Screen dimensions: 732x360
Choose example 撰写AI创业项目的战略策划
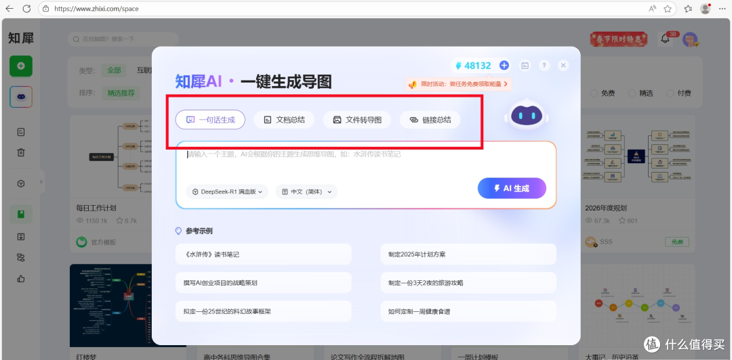coord(263,283)
